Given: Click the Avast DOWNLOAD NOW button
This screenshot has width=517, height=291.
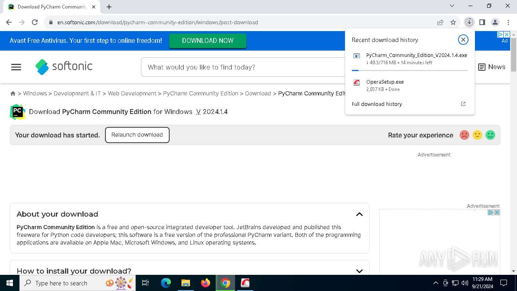Looking at the screenshot, I should (x=208, y=41).
